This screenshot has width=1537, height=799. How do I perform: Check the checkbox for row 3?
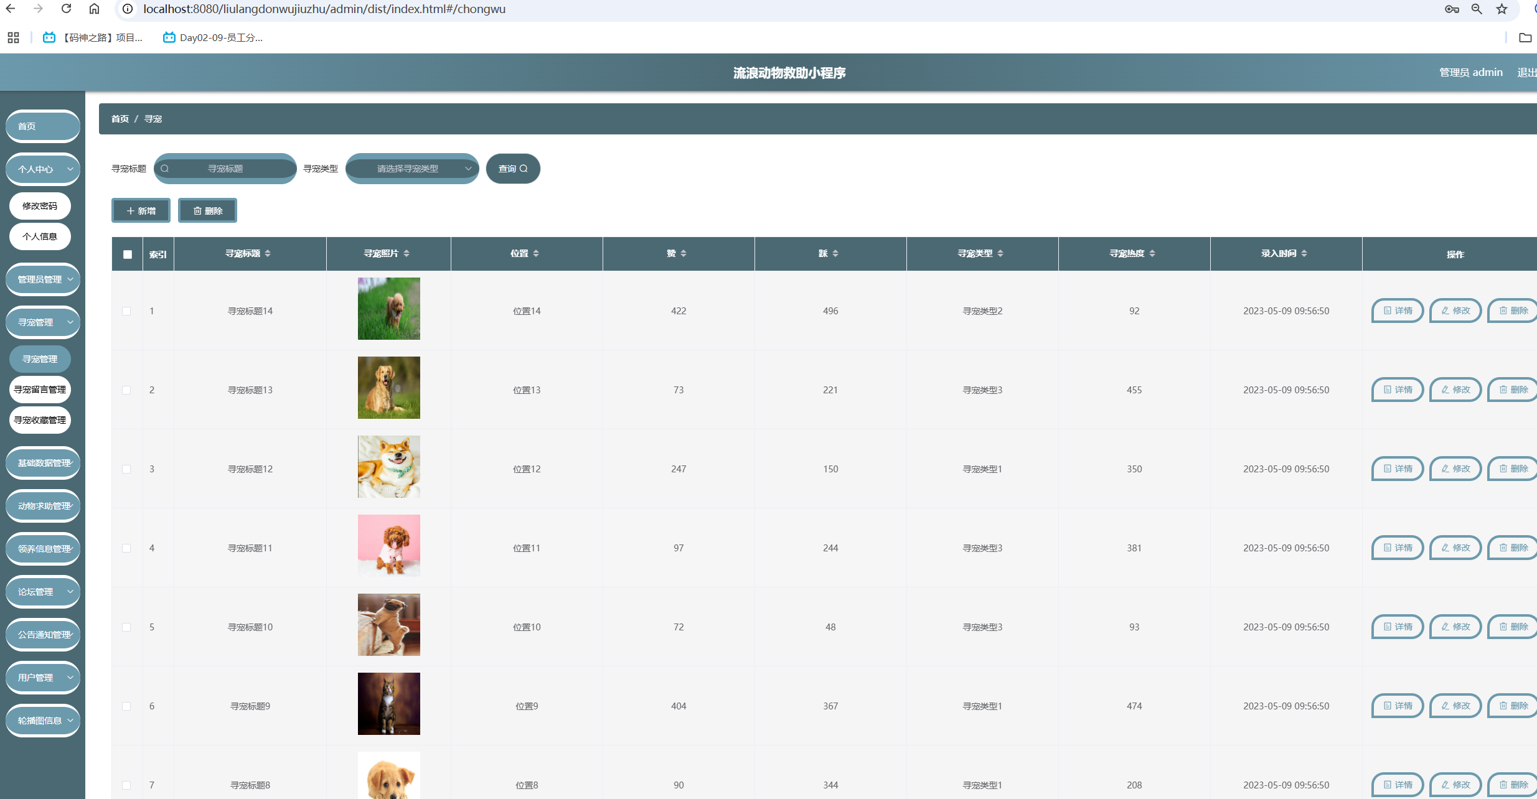[x=126, y=469]
